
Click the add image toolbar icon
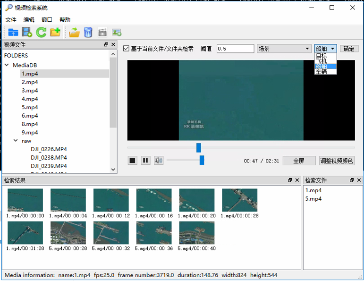[116, 32]
